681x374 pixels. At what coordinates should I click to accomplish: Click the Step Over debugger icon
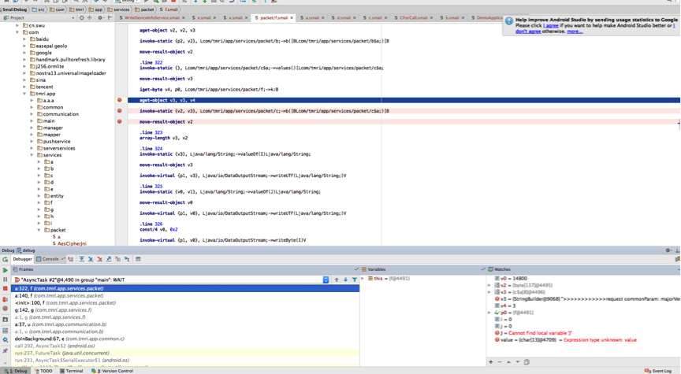pyautogui.click(x=81, y=259)
